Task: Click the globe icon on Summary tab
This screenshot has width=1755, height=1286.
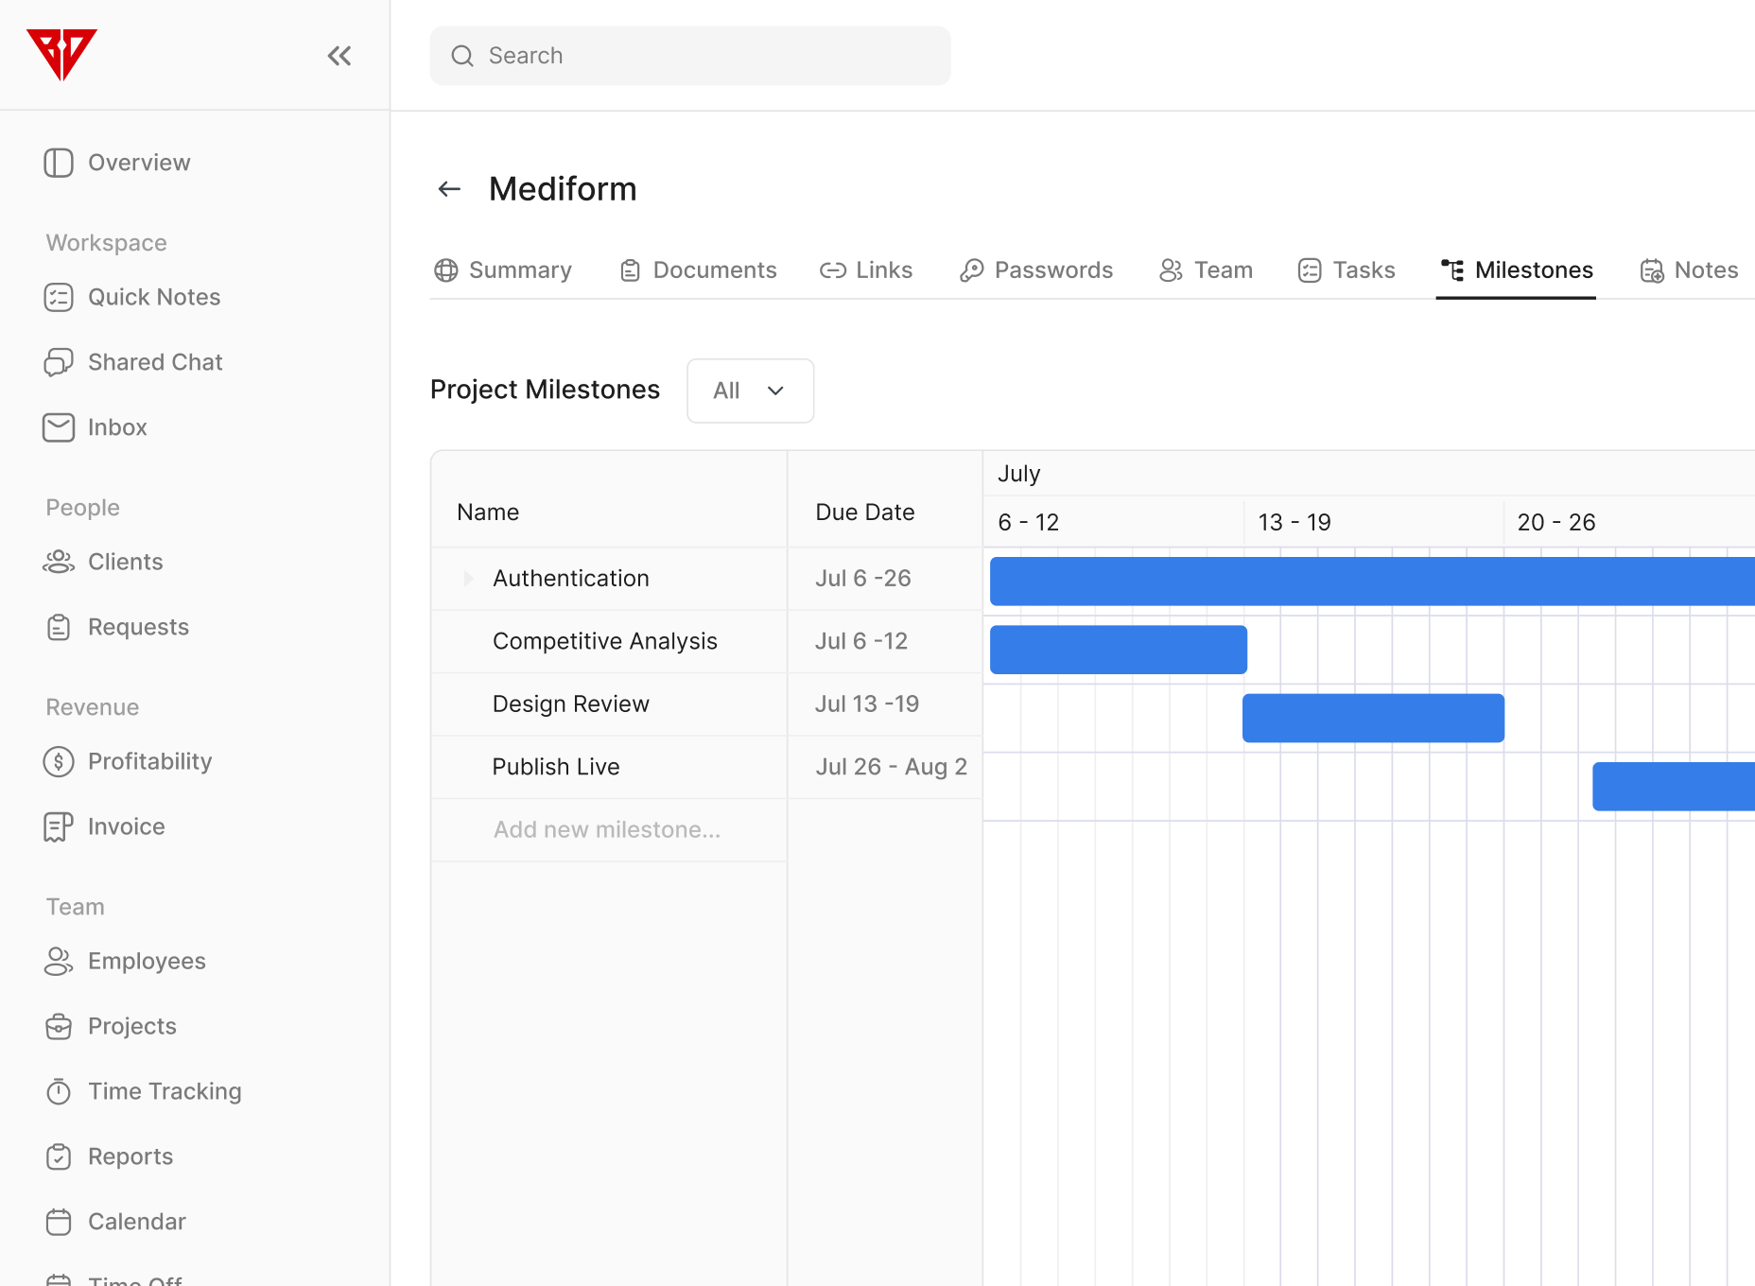Action: point(446,270)
